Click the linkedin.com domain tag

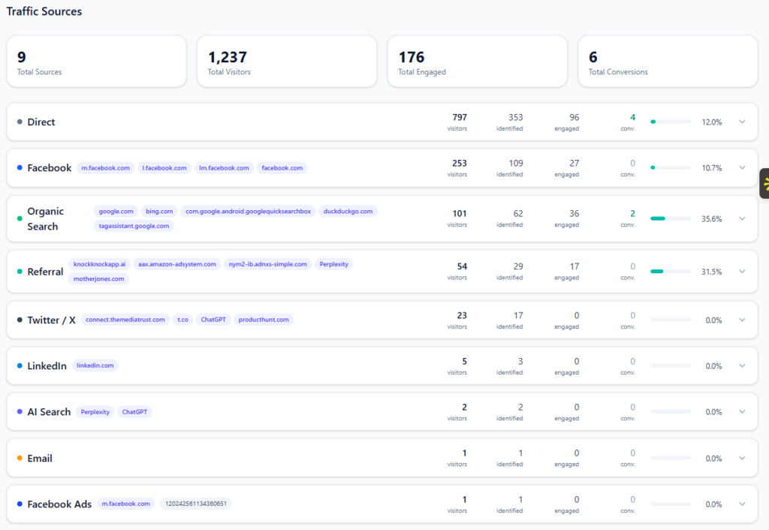click(x=95, y=366)
